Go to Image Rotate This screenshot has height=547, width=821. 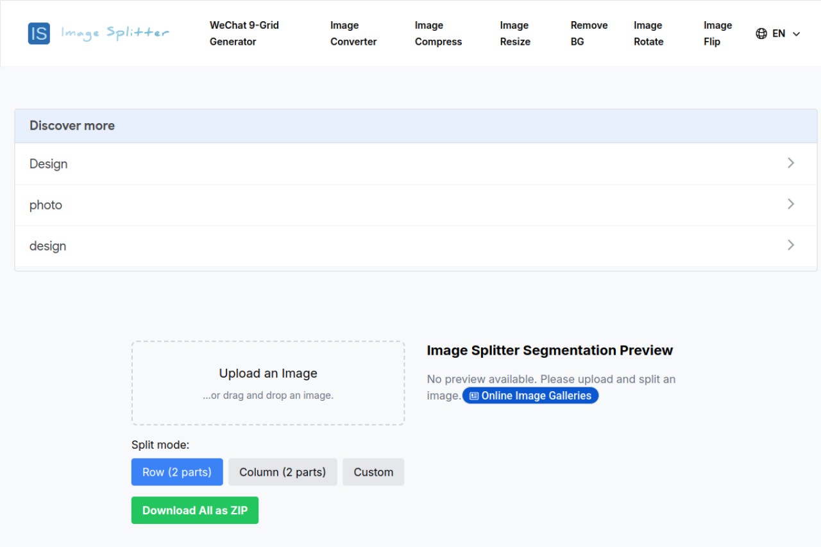click(648, 33)
